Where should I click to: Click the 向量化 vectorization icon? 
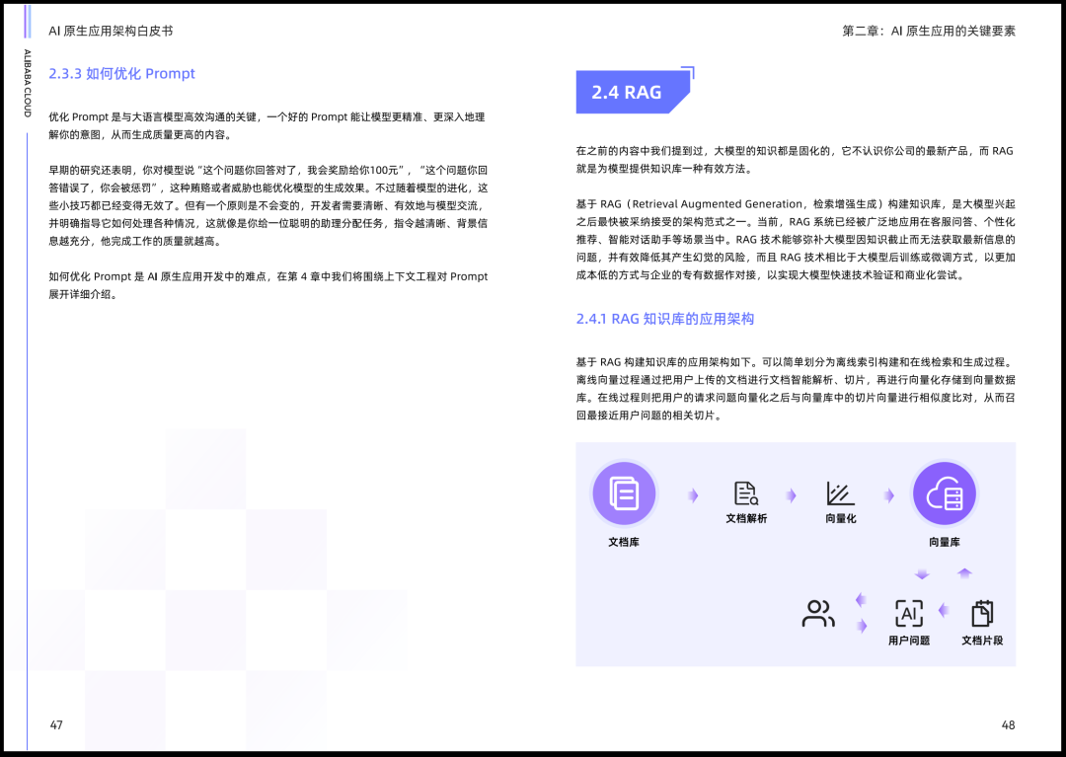coord(840,493)
